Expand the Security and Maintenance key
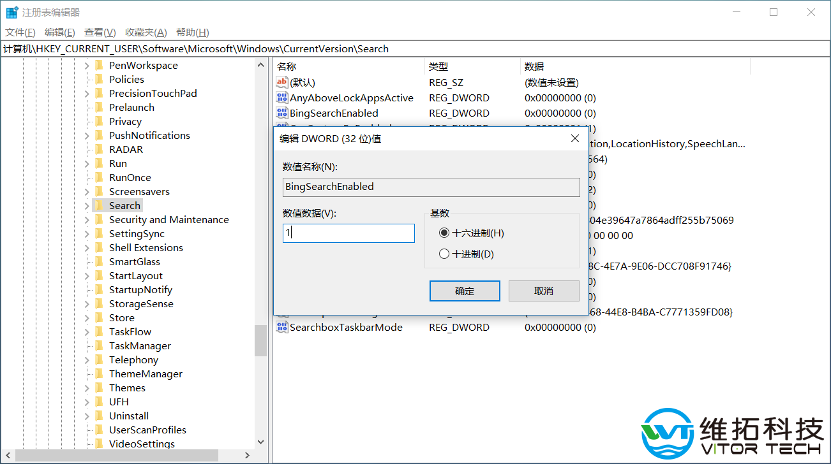Viewport: 831px width, 464px height. pyautogui.click(x=87, y=219)
